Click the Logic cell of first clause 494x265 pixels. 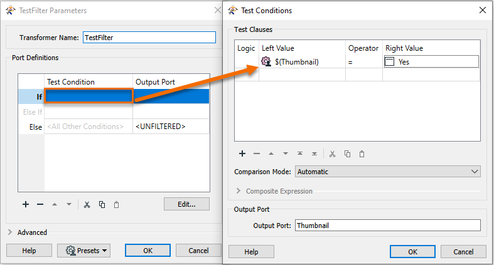[x=247, y=61]
